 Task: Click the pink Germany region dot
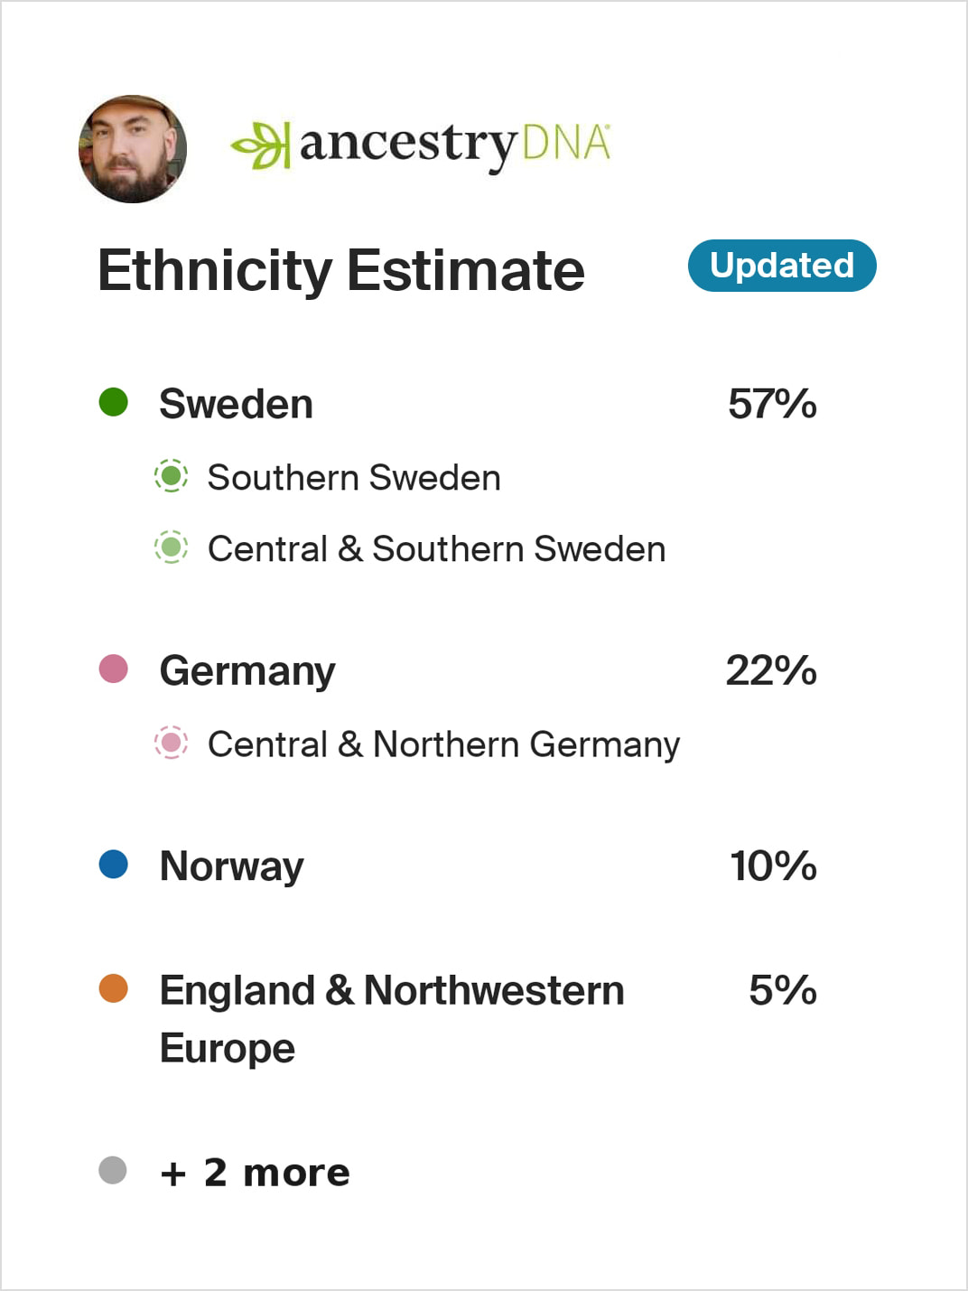tap(114, 669)
